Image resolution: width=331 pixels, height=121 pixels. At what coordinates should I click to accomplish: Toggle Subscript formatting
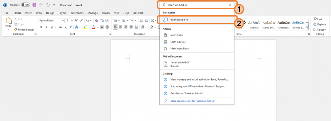66,27
